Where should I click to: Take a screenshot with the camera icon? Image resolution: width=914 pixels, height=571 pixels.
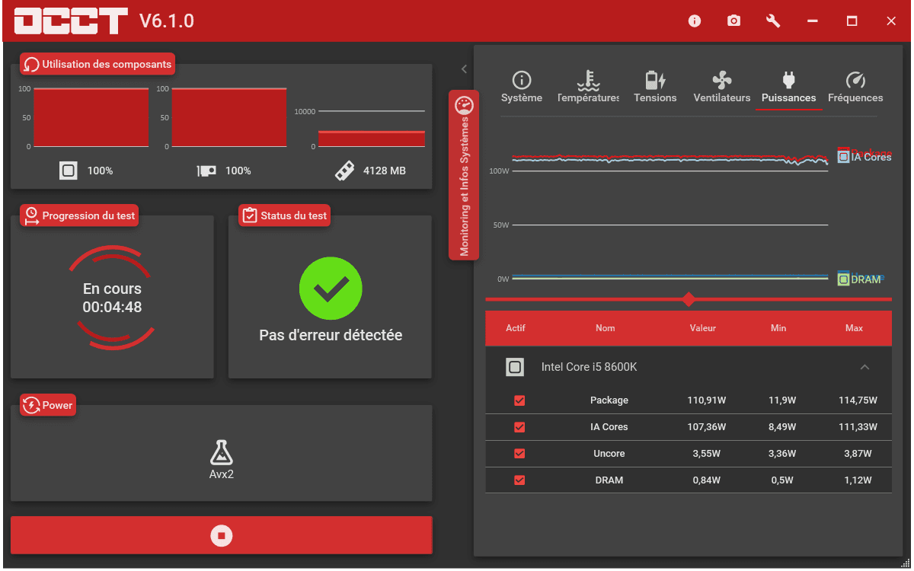coord(733,21)
